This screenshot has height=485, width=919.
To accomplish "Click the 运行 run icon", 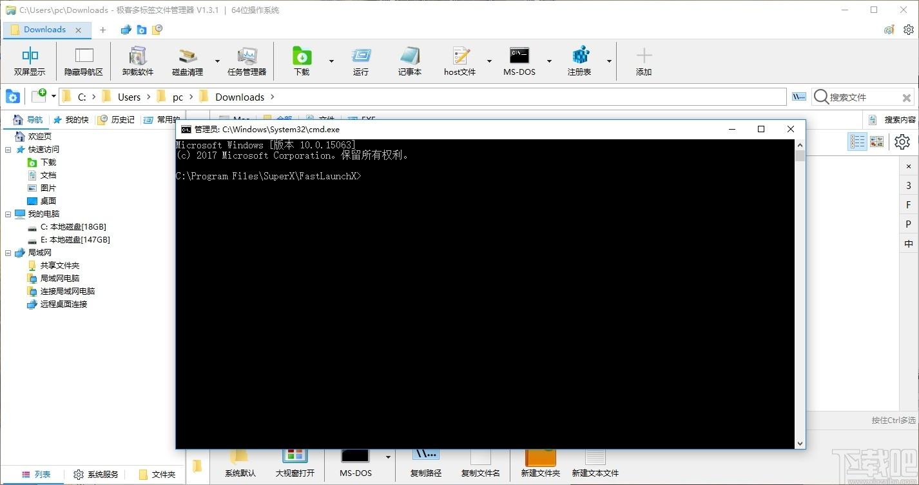I will 361,61.
